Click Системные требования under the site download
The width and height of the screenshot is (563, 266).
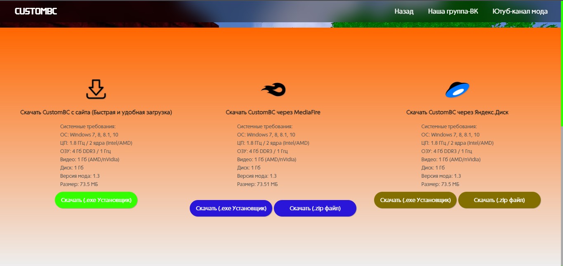(x=87, y=127)
